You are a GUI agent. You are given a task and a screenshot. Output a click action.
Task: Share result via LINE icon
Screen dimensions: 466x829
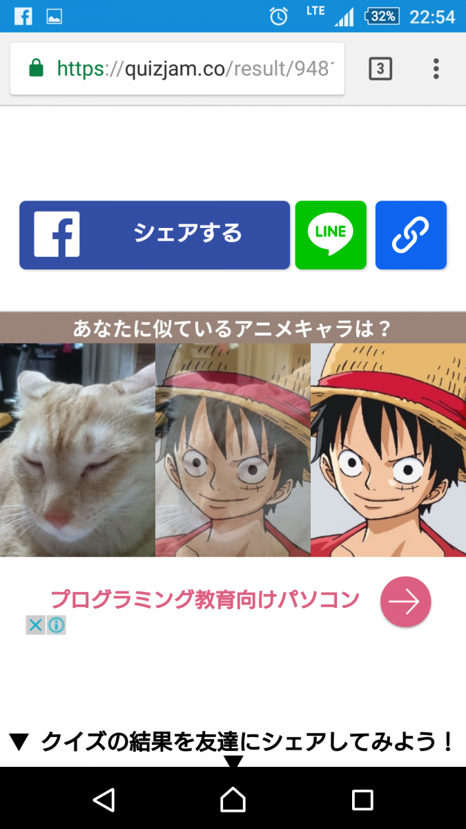pos(331,235)
